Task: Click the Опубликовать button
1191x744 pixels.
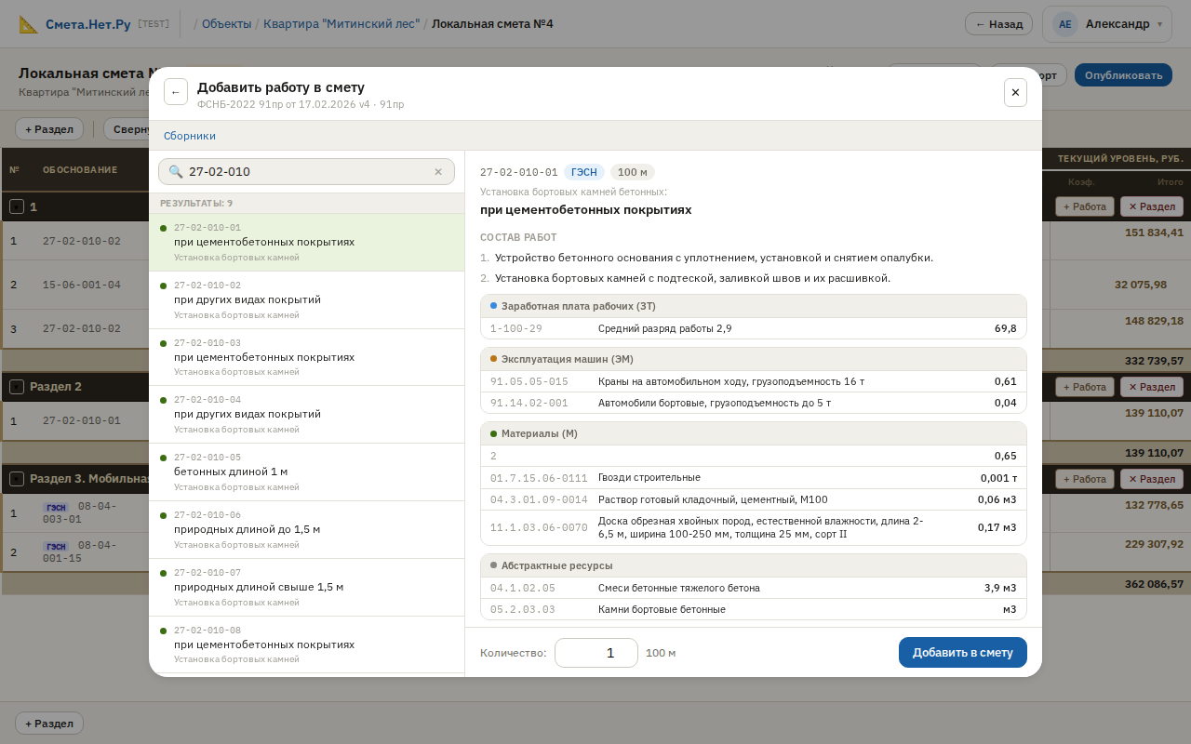Action: [x=1123, y=73]
